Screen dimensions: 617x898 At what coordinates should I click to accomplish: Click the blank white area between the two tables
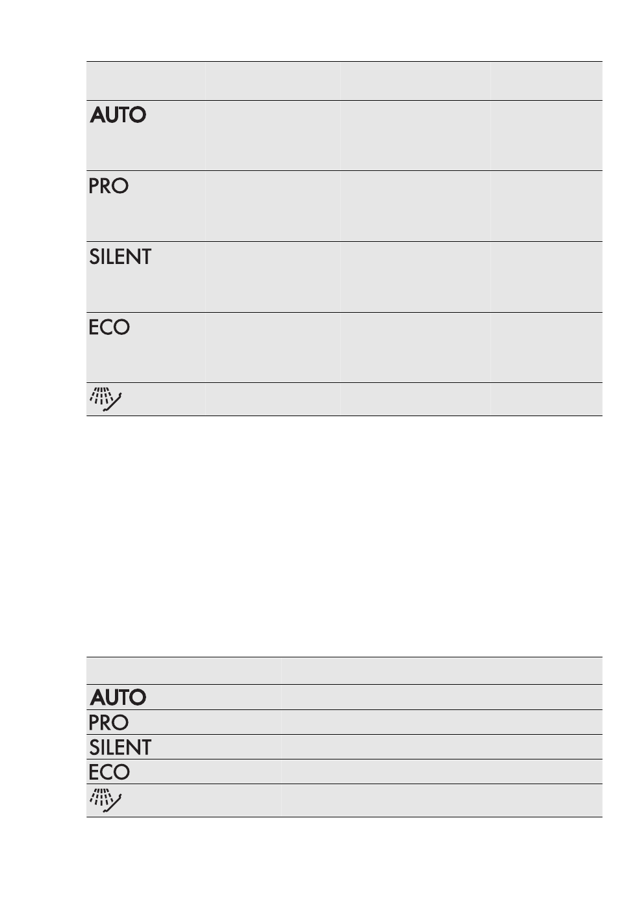344,536
